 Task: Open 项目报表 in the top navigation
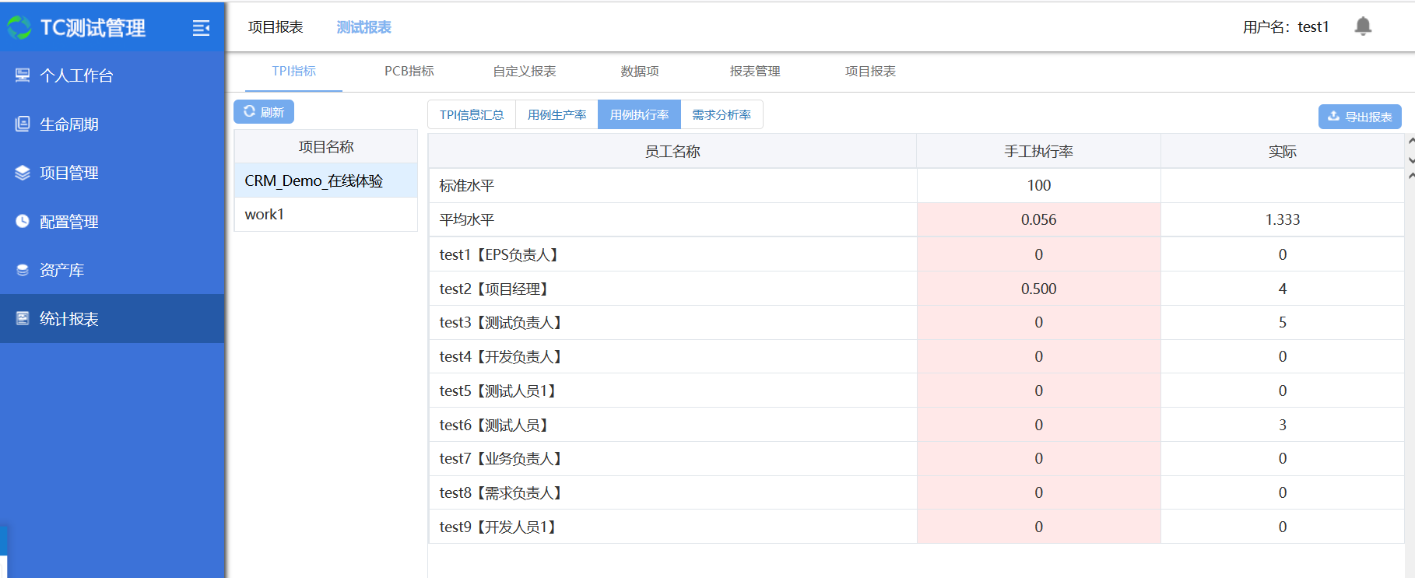pyautogui.click(x=276, y=27)
